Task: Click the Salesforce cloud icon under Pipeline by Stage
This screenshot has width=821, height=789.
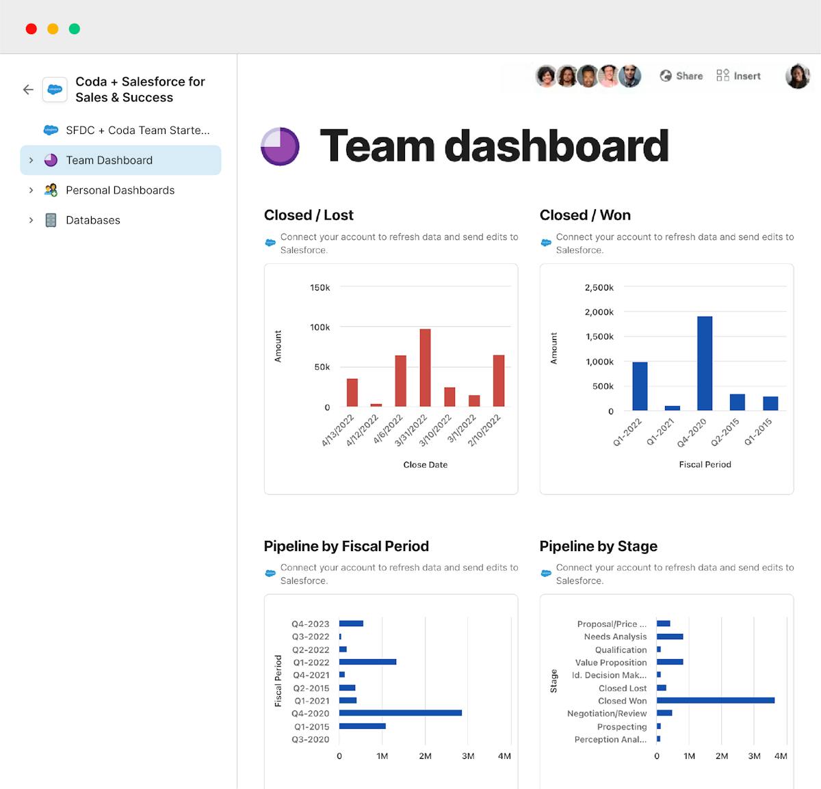Action: tap(546, 573)
